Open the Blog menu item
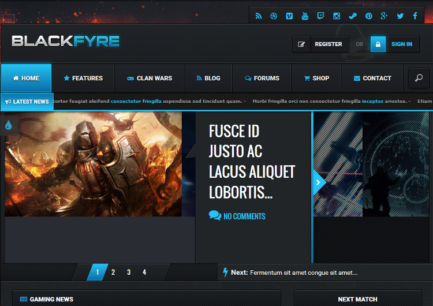Viewport: 433px width, 306px height. click(208, 78)
